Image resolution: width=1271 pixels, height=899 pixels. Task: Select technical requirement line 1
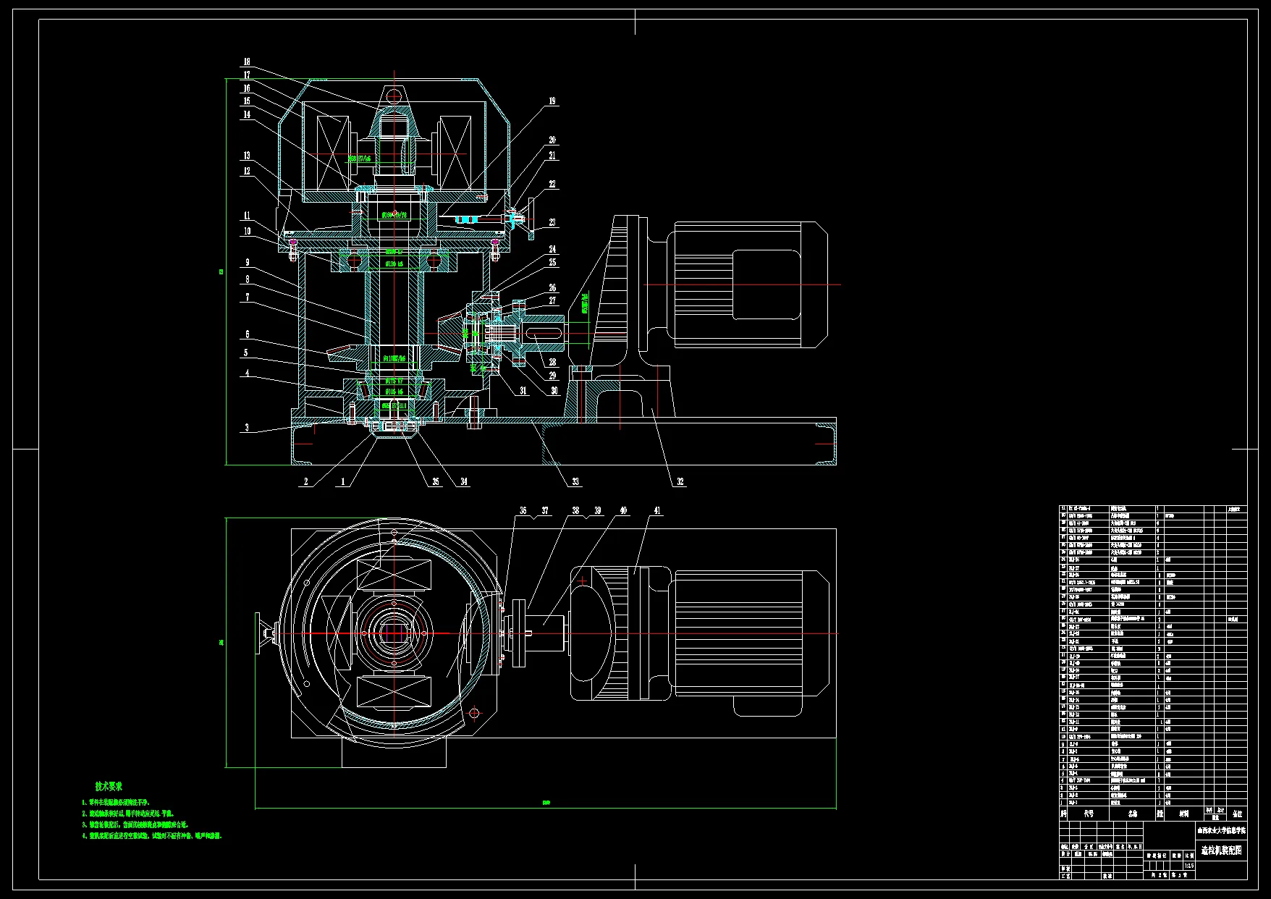(116, 802)
